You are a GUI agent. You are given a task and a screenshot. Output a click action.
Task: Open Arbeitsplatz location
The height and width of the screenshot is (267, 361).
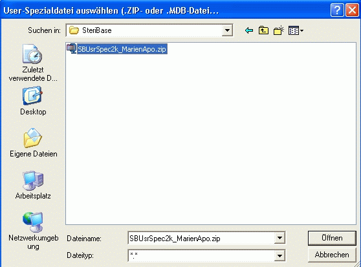pos(33,185)
